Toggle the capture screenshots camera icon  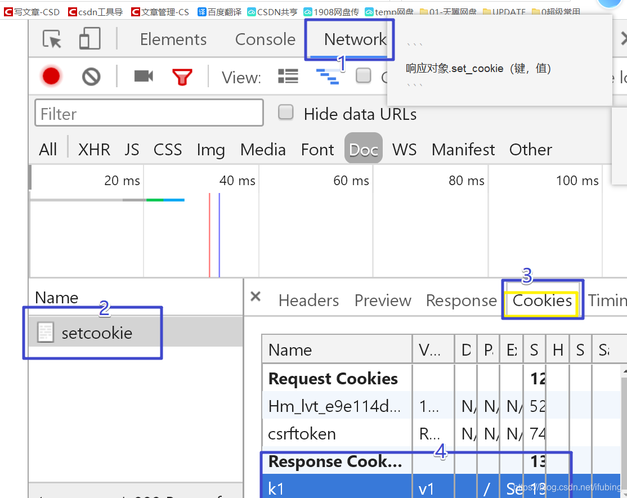click(x=144, y=76)
